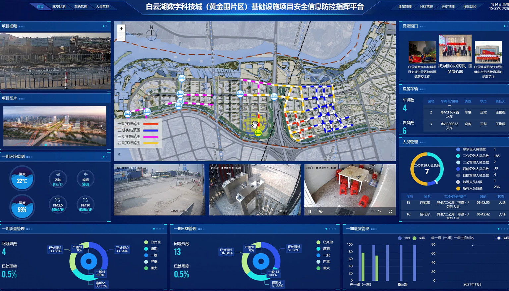Open the construction gate camera feed thumbnail
The image size is (509, 291).
coord(159,190)
